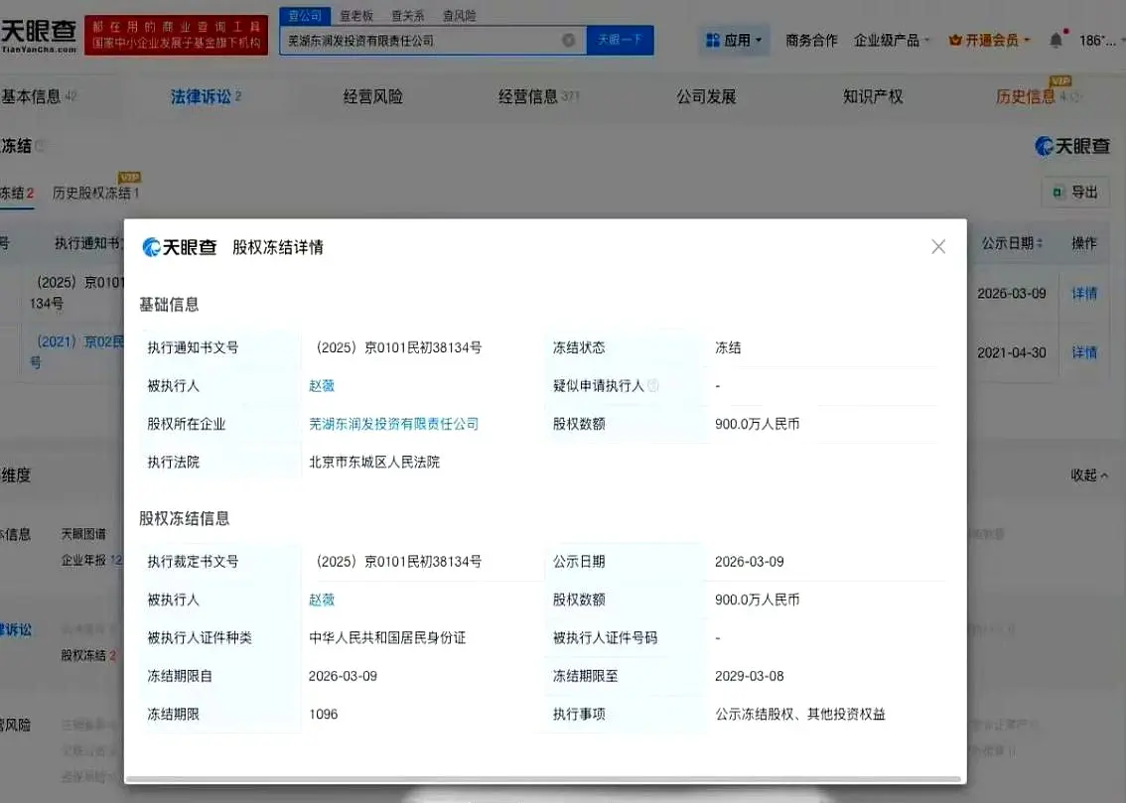Select the 查风险 search tab

click(459, 16)
